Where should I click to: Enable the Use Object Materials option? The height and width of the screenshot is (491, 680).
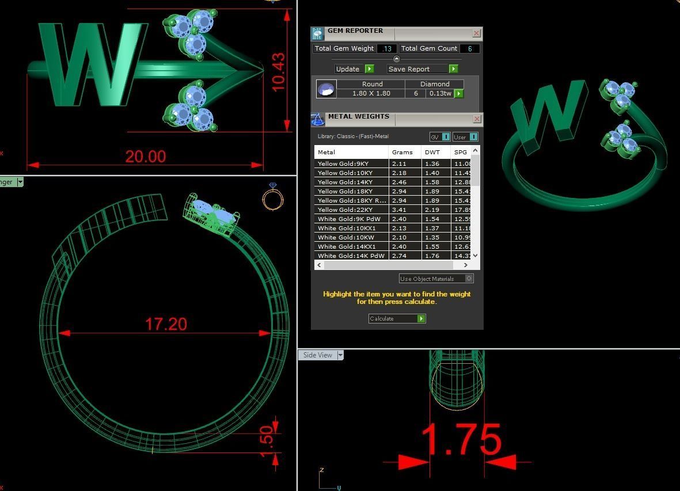tap(469, 279)
